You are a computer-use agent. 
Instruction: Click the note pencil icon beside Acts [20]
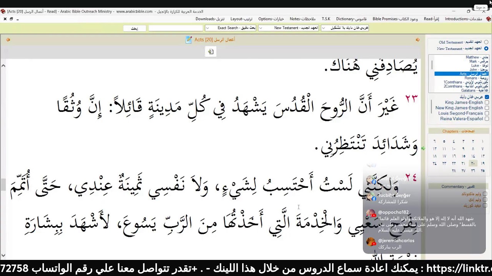pyautogui.click(x=189, y=39)
